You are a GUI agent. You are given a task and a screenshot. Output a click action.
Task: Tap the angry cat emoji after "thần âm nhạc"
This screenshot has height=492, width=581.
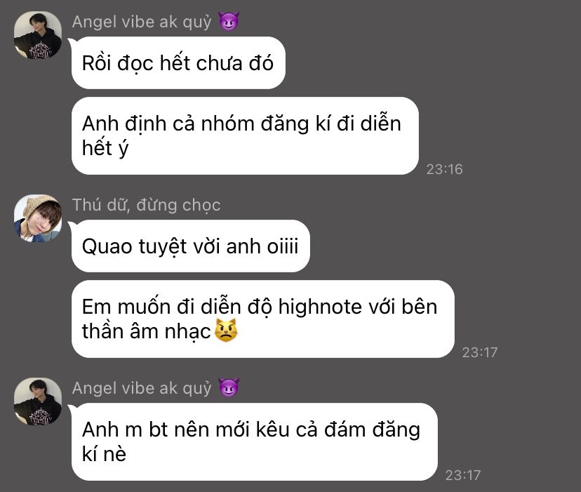[226, 330]
